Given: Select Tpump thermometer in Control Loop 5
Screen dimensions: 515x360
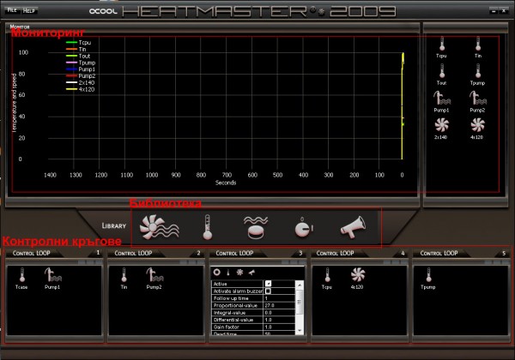Looking at the screenshot, I should point(428,275).
